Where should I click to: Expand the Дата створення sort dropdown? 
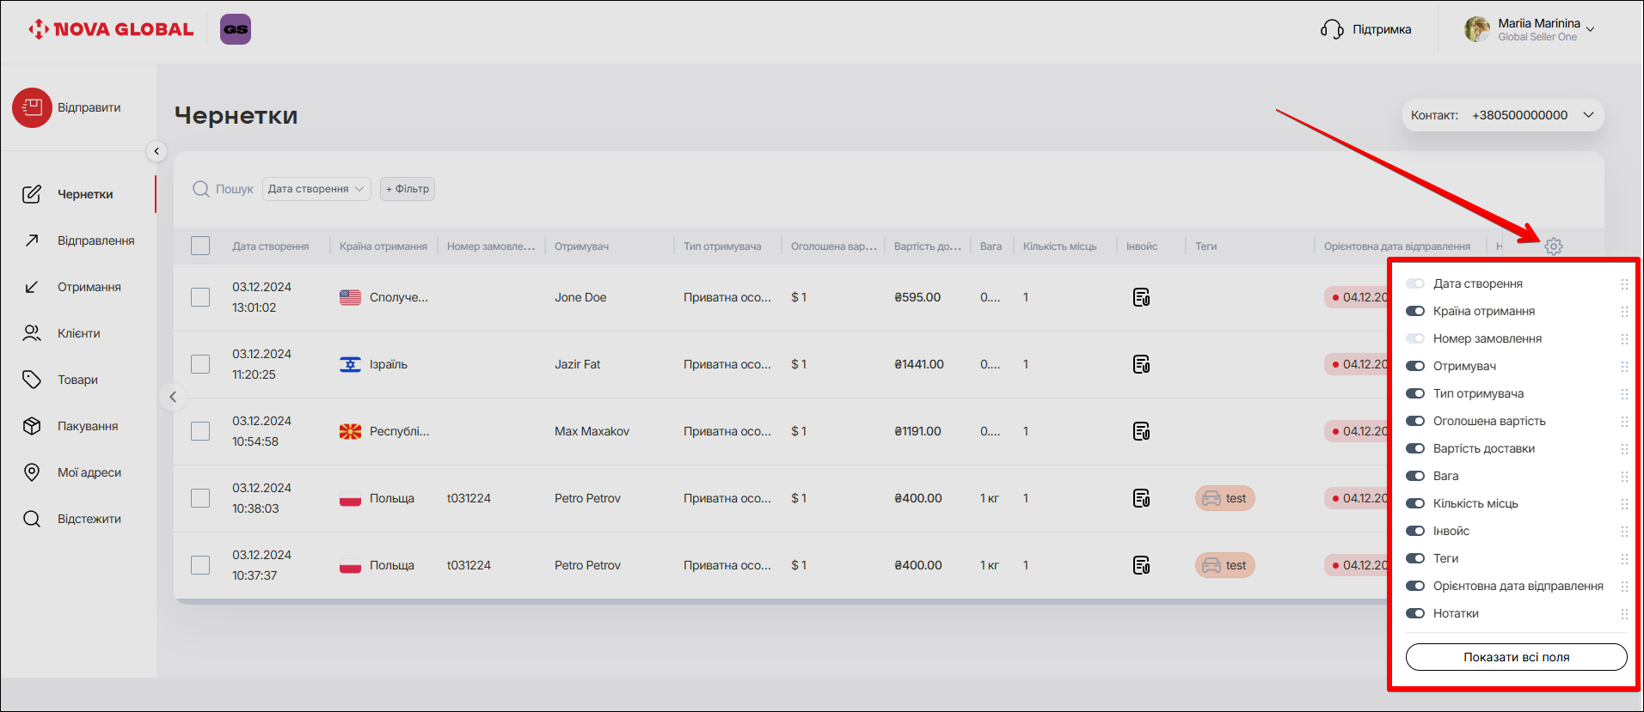tap(316, 189)
